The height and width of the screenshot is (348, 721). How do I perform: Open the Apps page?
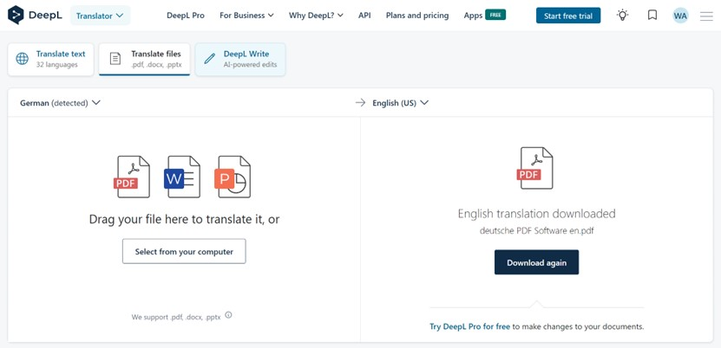click(x=473, y=15)
